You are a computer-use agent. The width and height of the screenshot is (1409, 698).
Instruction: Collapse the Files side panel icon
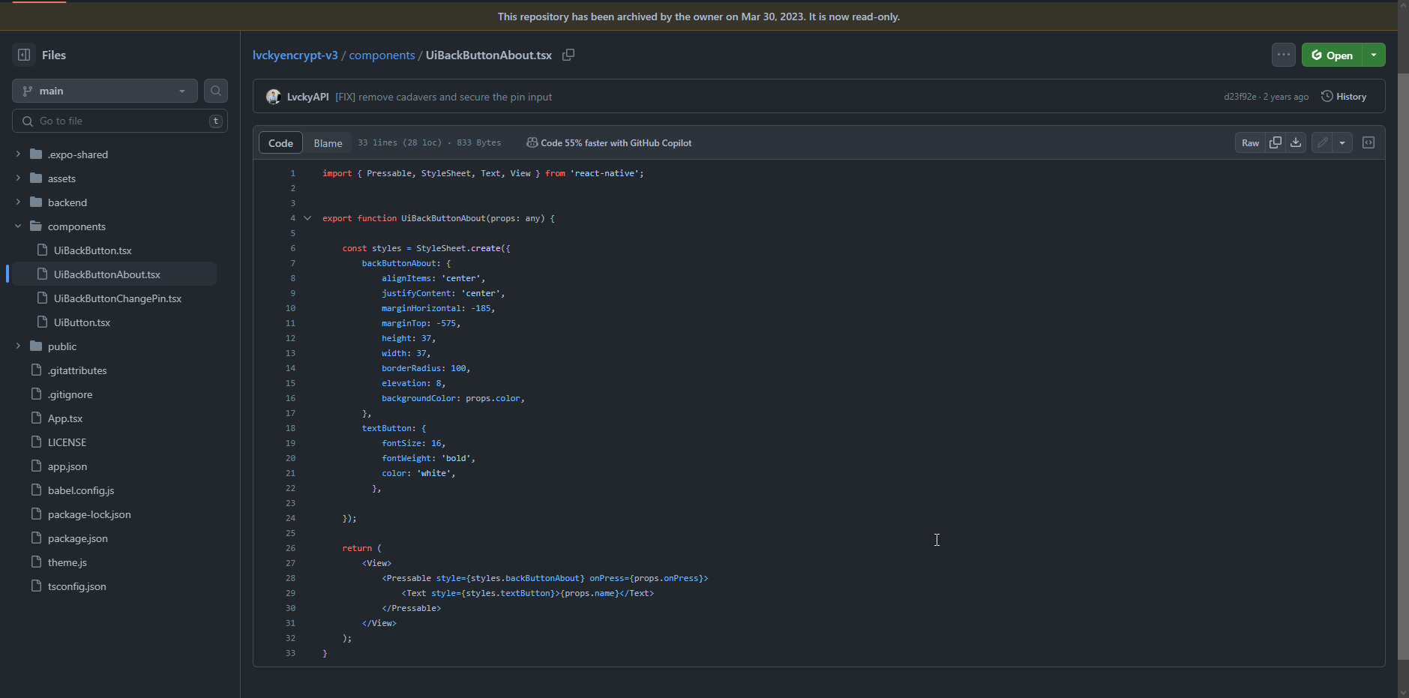click(x=24, y=55)
